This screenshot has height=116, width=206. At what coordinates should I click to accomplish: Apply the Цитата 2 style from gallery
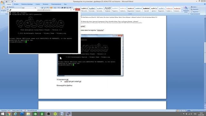(x=154, y=9)
